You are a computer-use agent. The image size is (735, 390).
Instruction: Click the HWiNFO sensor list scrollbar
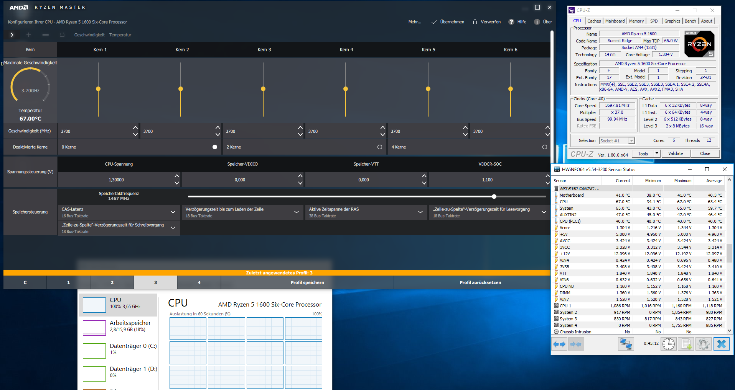pyautogui.click(x=729, y=254)
